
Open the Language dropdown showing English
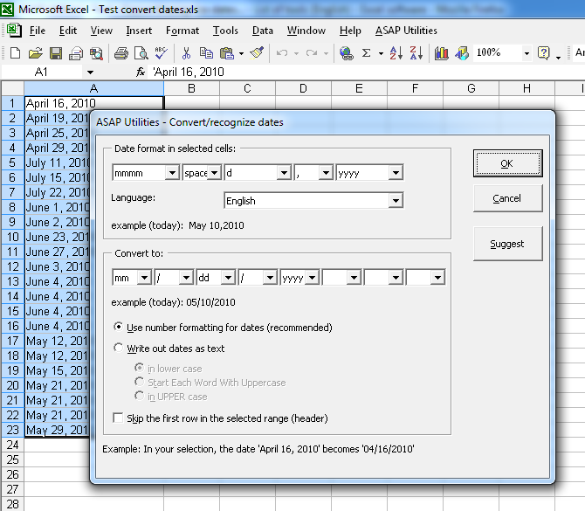[x=396, y=201]
